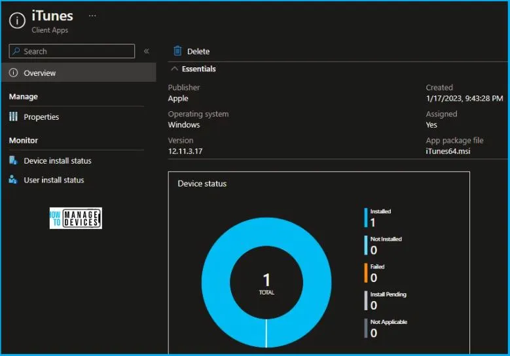Select the Overview menu item
510x356 pixels.
[79, 73]
